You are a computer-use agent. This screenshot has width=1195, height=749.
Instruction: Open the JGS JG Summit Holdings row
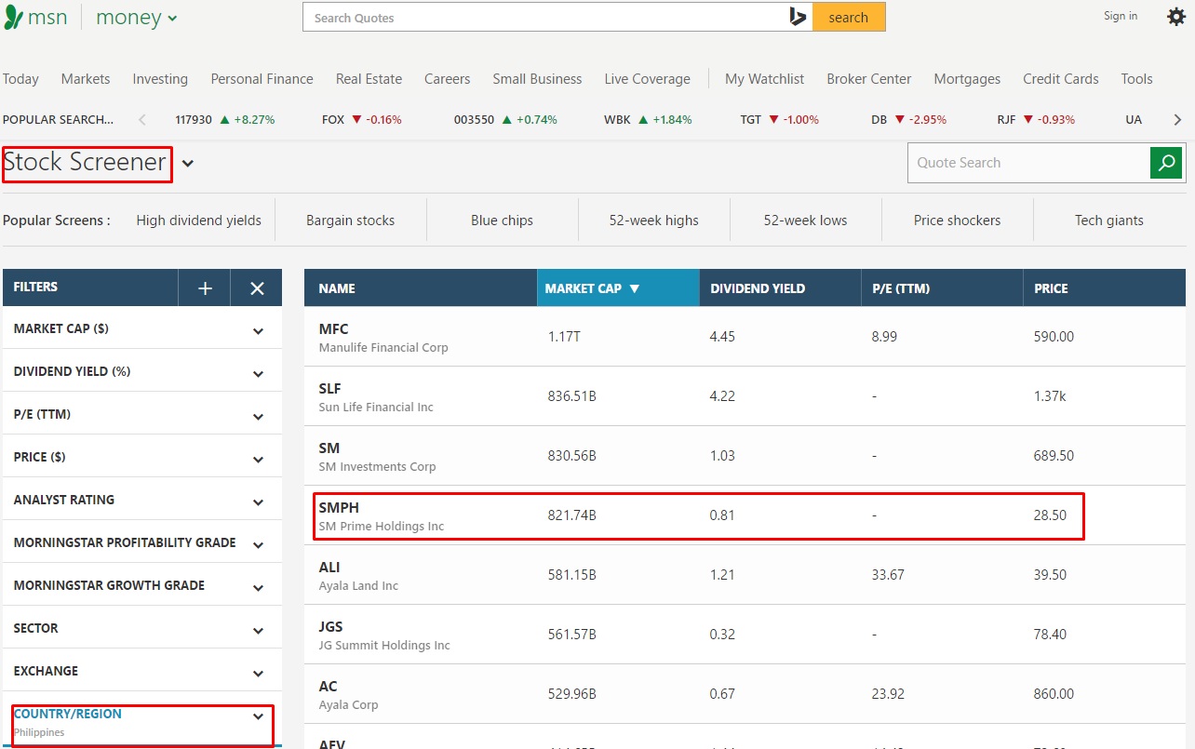click(745, 635)
